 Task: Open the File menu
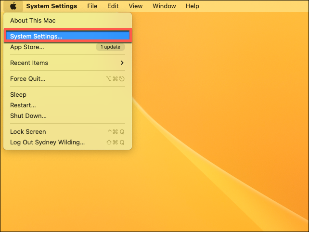92,6
